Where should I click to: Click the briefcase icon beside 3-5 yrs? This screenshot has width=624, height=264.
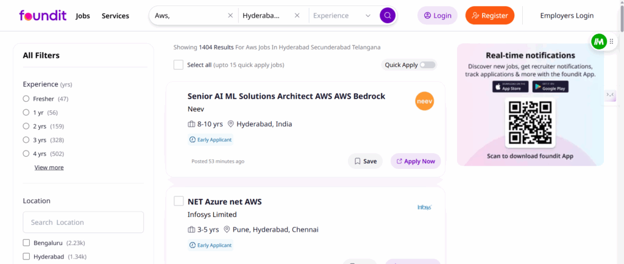[x=191, y=230]
